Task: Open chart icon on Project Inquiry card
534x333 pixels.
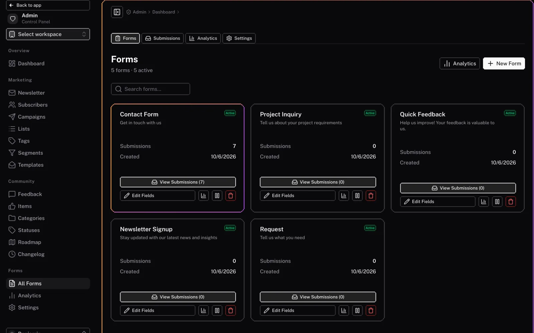Action: click(x=344, y=196)
